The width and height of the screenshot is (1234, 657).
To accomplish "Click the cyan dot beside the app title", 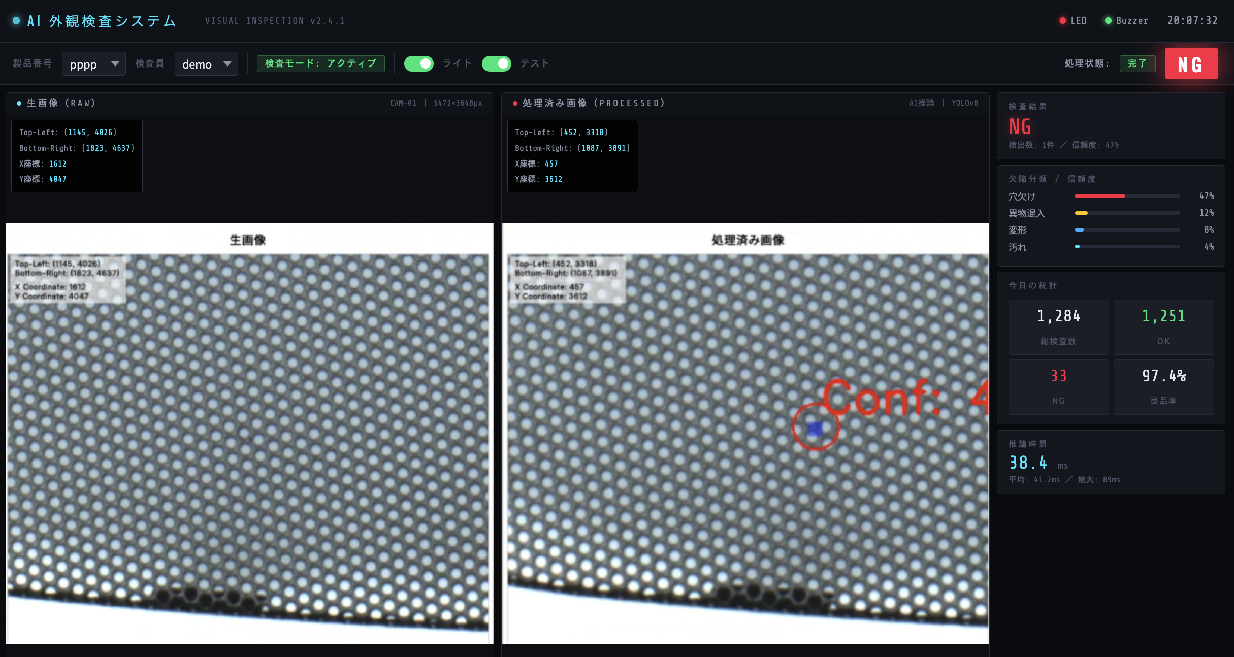I will click(x=16, y=21).
